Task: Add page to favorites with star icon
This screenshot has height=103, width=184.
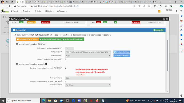Action: tap(149, 6)
